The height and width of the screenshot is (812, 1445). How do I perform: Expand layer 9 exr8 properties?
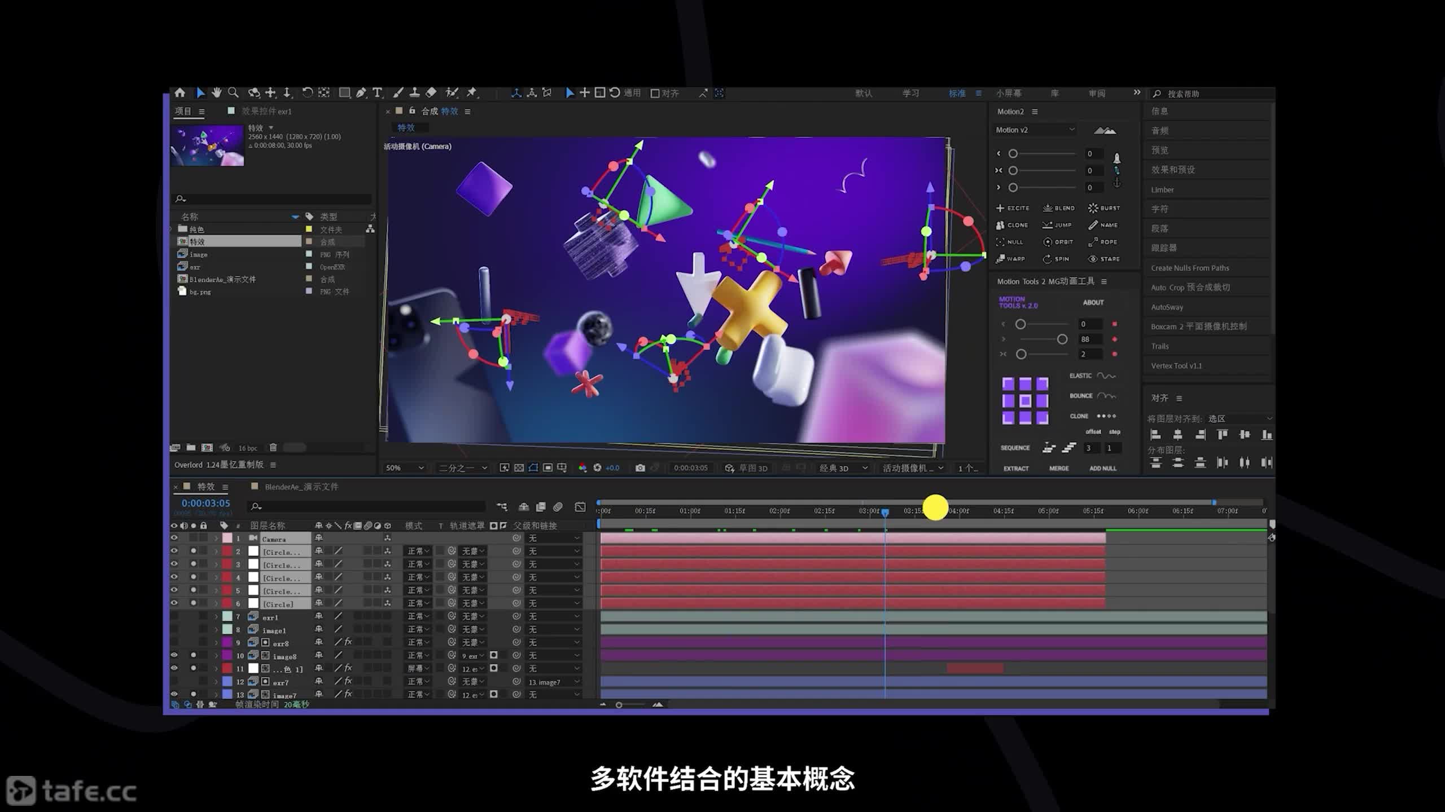coord(216,642)
